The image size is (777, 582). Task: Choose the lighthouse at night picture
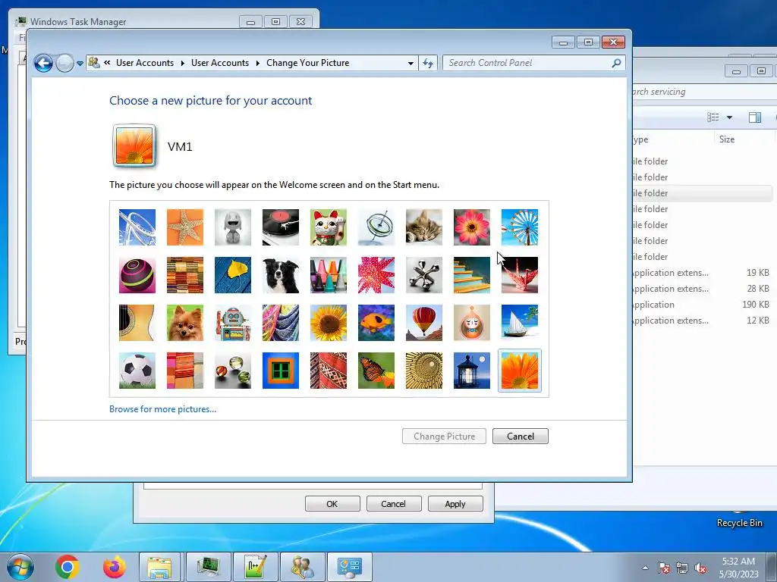coord(472,371)
